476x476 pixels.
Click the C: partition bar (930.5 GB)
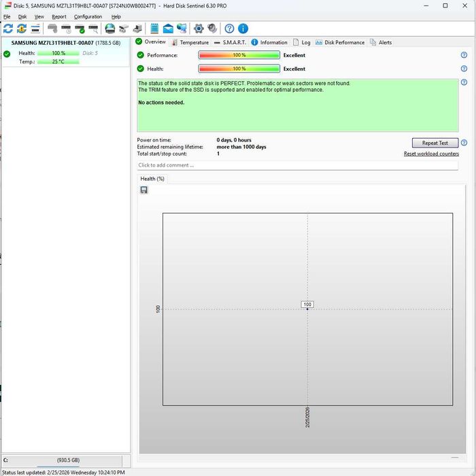click(62, 460)
